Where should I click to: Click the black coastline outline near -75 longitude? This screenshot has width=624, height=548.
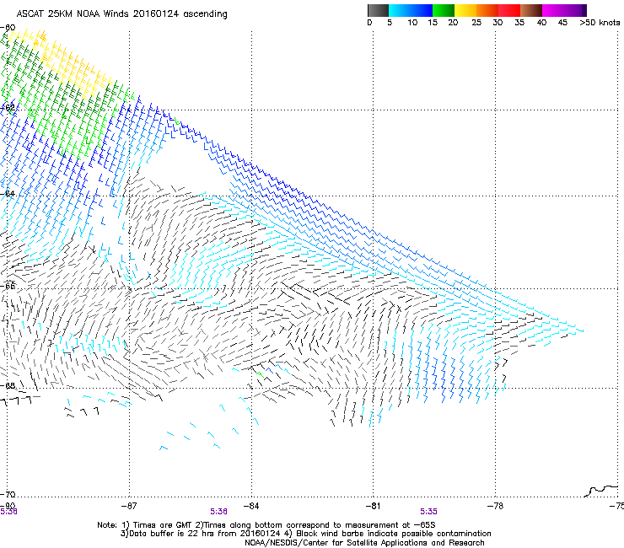(x=601, y=491)
